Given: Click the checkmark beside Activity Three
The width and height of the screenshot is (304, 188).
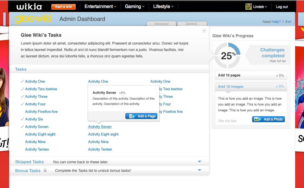Looking at the screenshot, I should click(x=22, y=96).
